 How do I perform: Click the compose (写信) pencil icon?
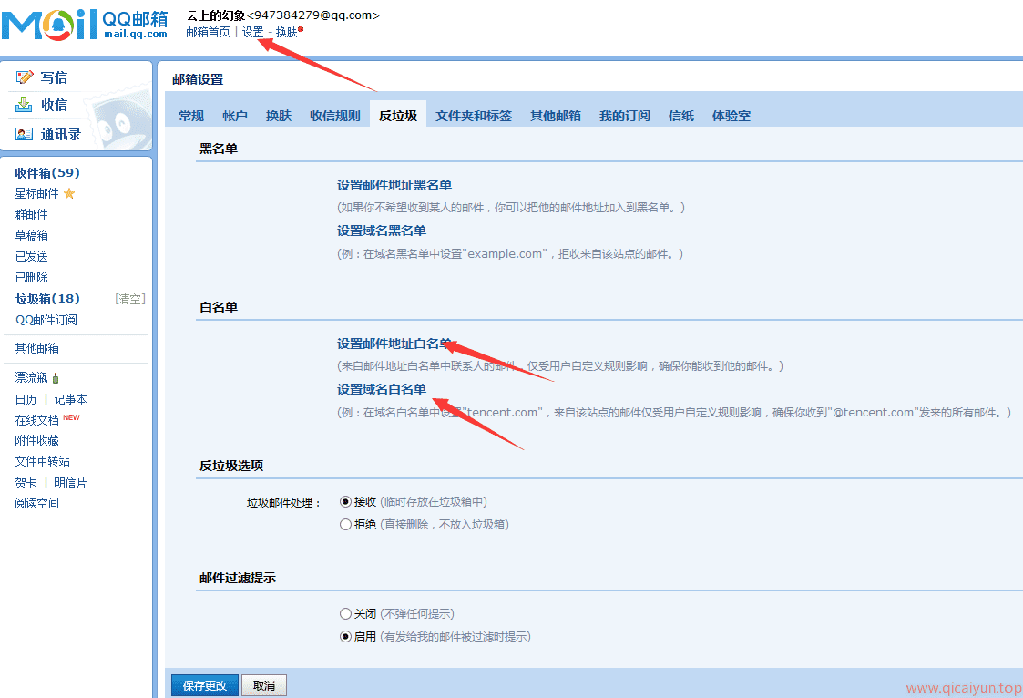pyautogui.click(x=25, y=77)
